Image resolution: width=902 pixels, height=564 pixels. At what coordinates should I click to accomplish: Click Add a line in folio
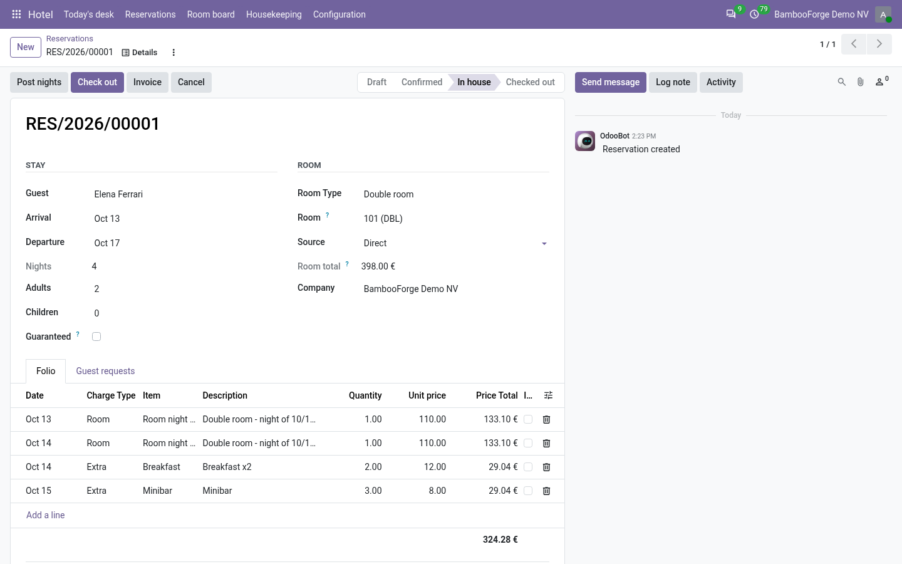[x=46, y=515]
